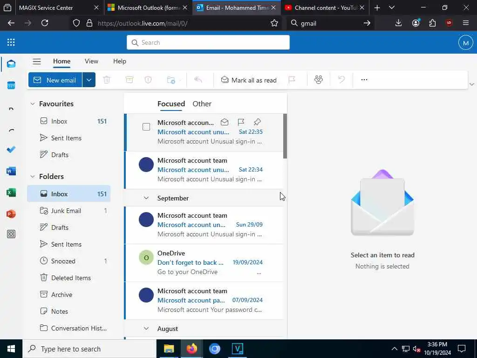Flag the first Microsoft account email
The image size is (477, 358).
pyautogui.click(x=241, y=123)
